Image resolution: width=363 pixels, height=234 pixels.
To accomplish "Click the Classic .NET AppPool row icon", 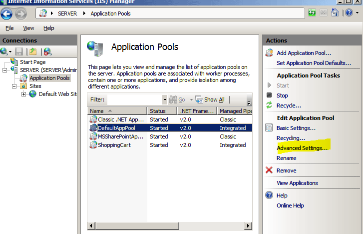I will (x=93, y=119).
